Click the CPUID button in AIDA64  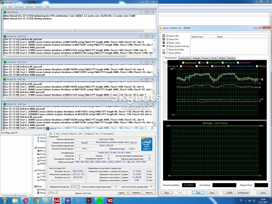tap(229, 193)
